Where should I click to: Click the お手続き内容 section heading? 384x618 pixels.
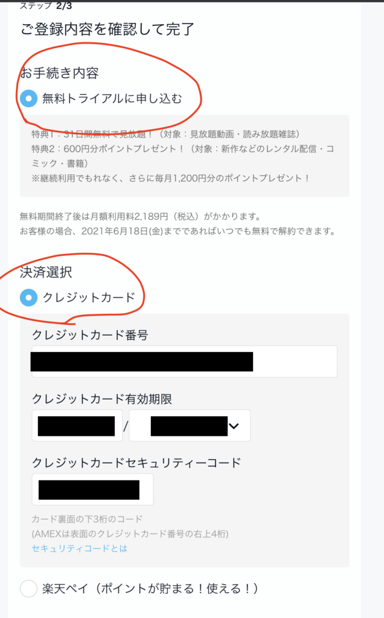(59, 73)
